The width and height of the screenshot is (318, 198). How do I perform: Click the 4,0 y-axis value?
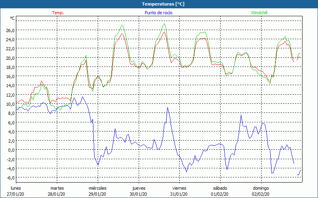[x=11, y=132]
